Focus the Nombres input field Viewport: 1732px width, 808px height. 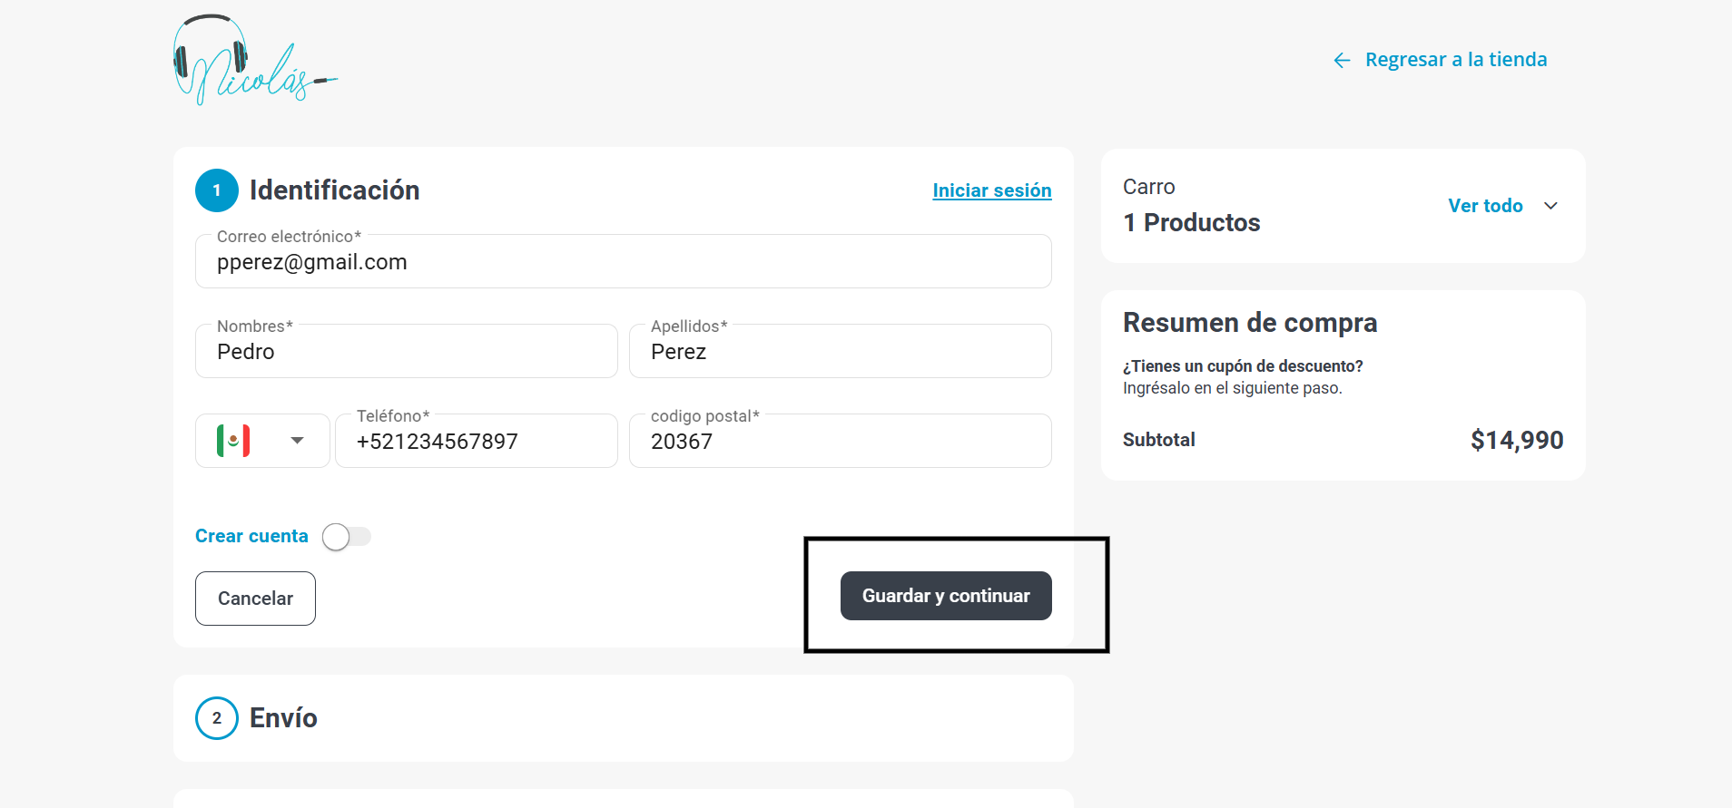(407, 352)
